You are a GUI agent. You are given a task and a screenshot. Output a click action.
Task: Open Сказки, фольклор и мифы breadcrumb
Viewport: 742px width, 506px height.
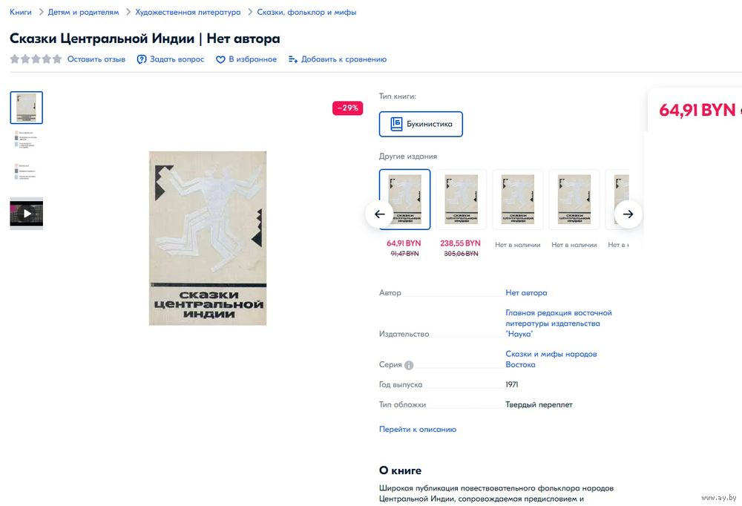306,13
